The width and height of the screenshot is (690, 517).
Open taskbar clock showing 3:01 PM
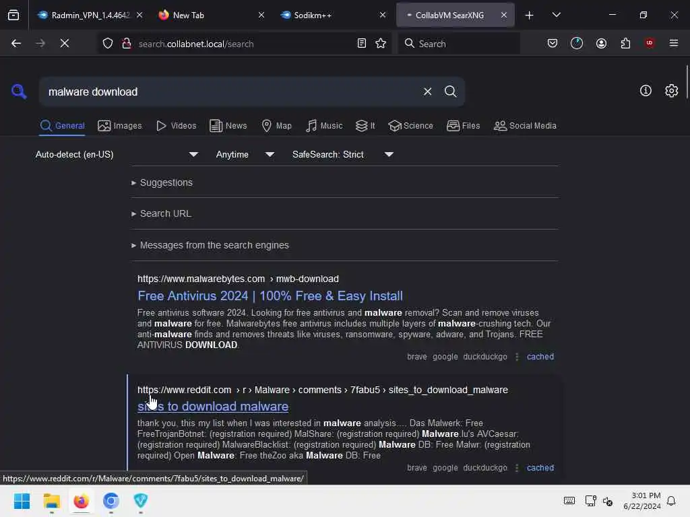tap(642, 501)
